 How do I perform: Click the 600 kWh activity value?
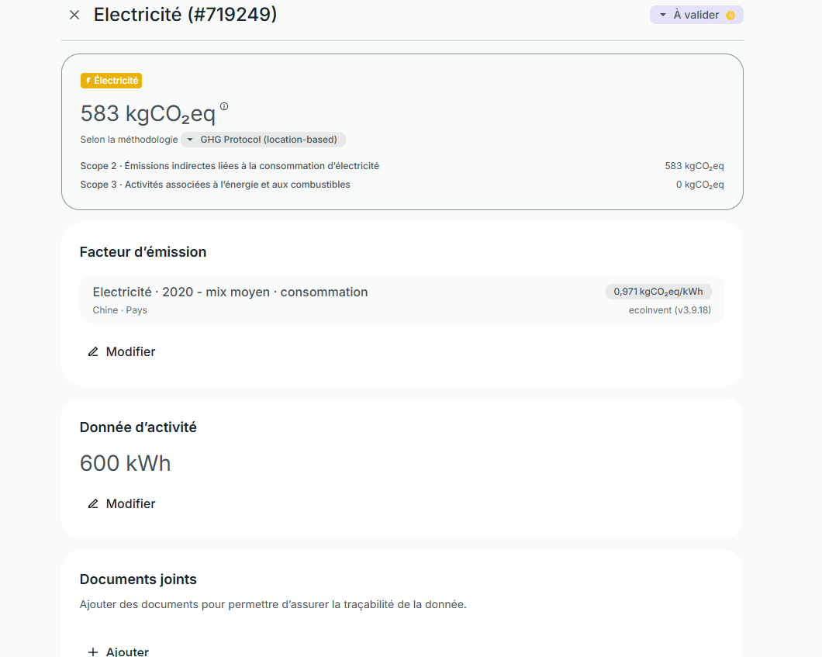126,464
